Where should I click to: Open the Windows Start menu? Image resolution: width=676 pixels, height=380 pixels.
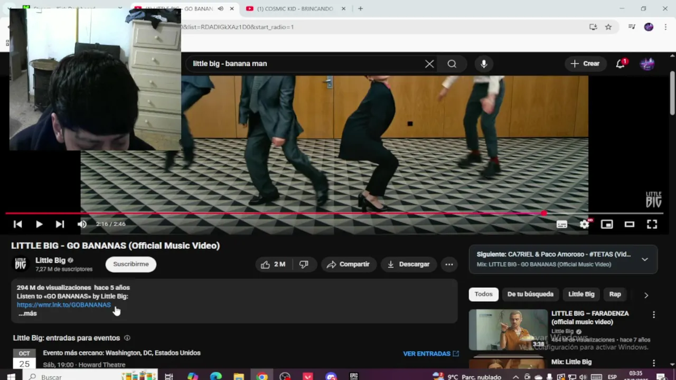[11, 377]
